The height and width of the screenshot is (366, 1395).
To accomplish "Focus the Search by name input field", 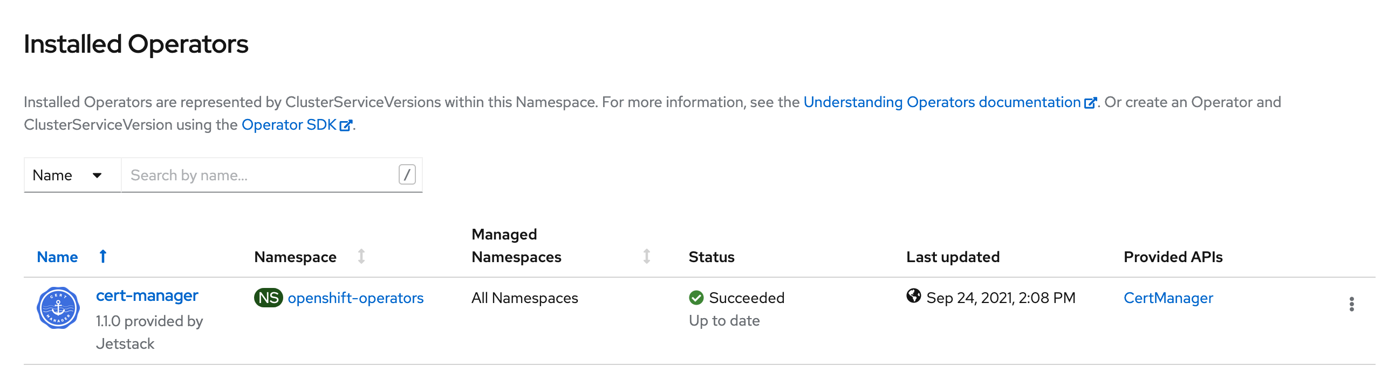I will (271, 175).
